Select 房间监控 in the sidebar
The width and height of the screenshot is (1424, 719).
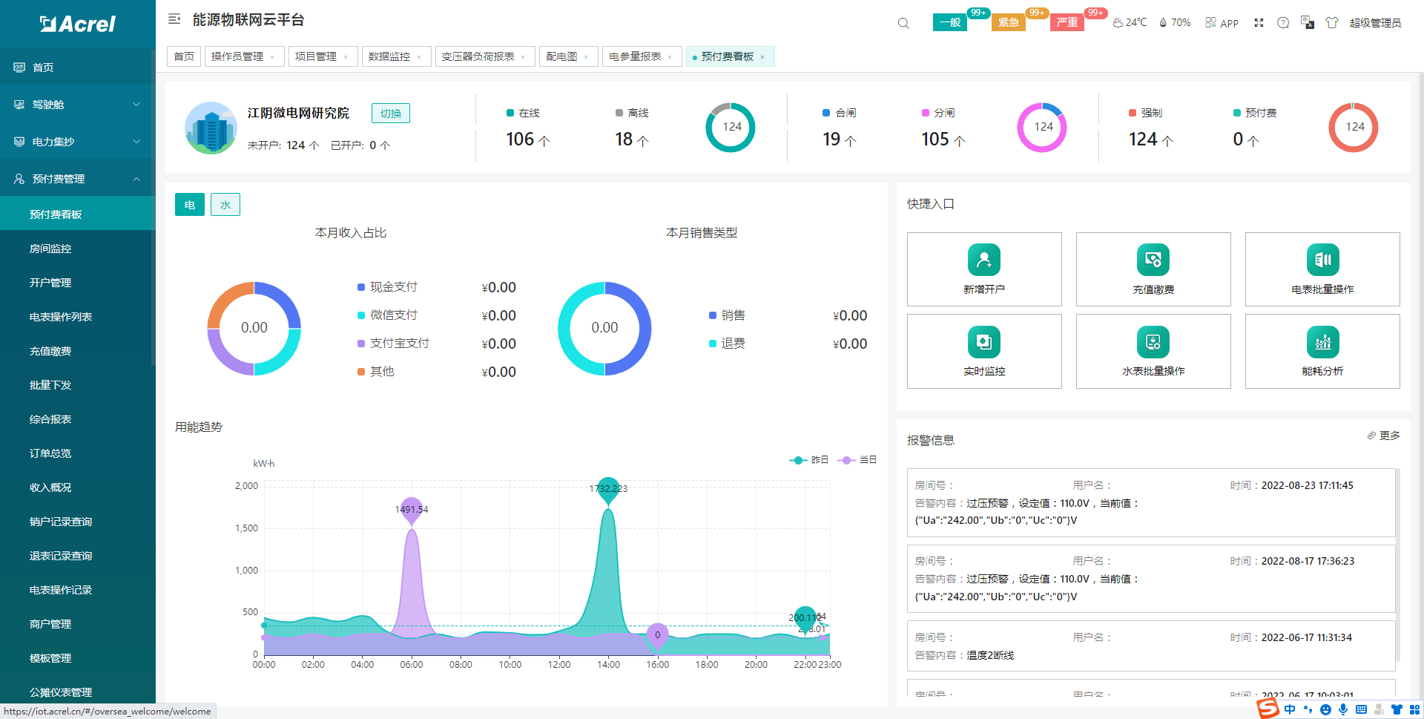pos(50,249)
